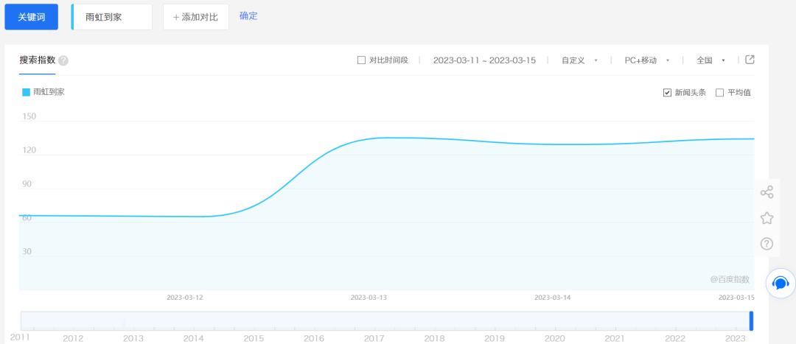
Task: Click the 2023-03-14 x-axis date label
Action: point(552,298)
